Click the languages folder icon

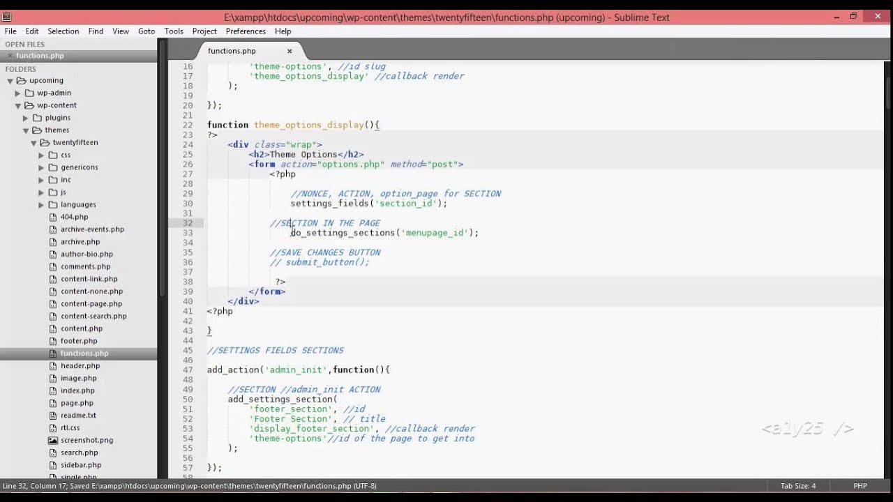click(52, 205)
